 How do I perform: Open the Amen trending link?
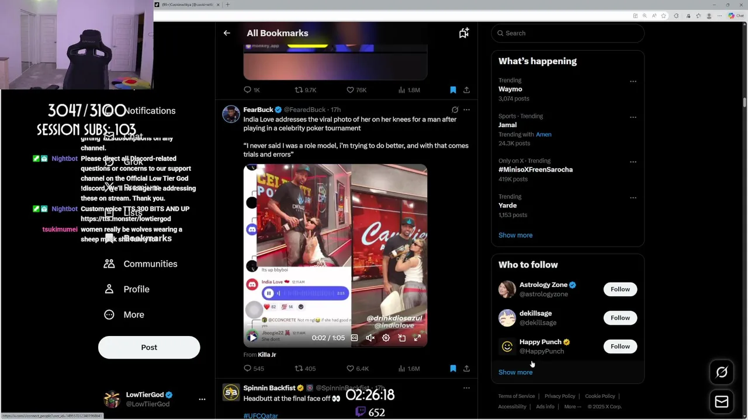pyautogui.click(x=543, y=134)
